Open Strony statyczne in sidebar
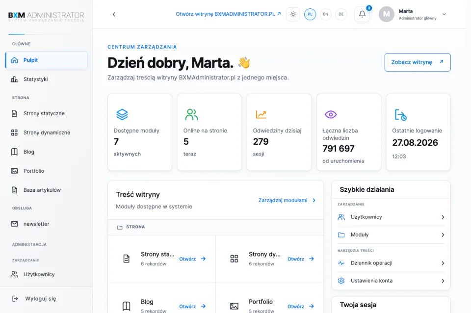This screenshot has width=471, height=313. tap(46, 113)
